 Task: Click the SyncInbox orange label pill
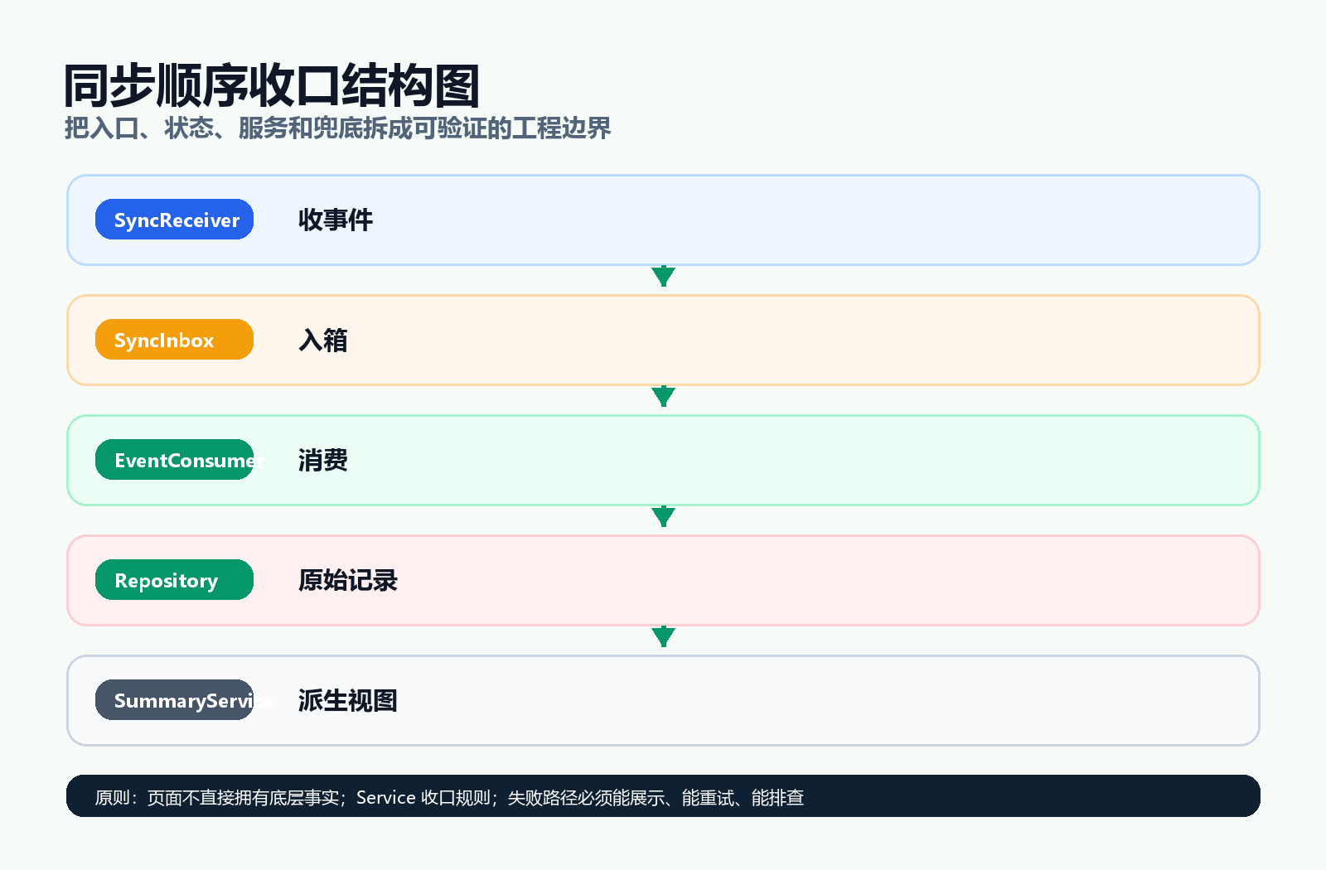click(174, 340)
